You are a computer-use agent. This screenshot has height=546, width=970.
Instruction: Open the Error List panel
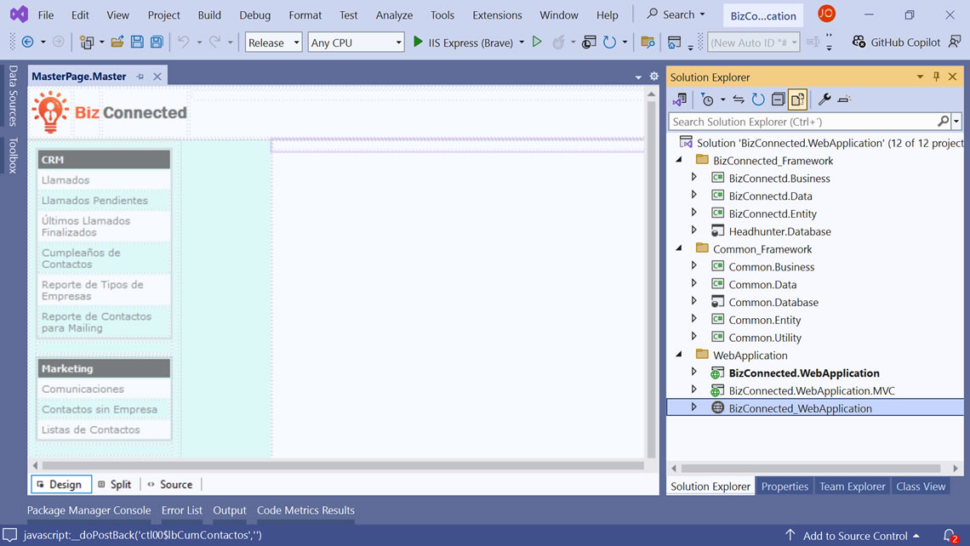click(181, 510)
